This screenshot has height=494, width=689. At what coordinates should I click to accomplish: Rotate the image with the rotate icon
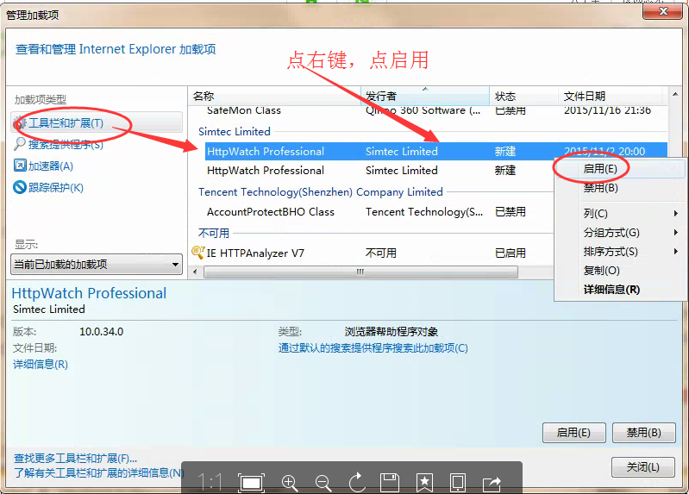coord(356,483)
